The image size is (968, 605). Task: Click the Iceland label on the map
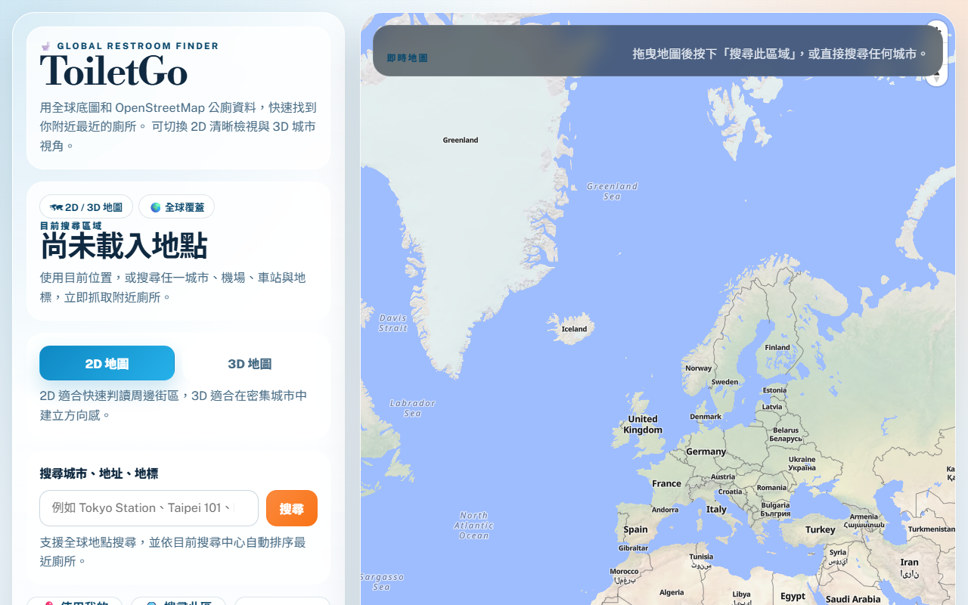[574, 329]
